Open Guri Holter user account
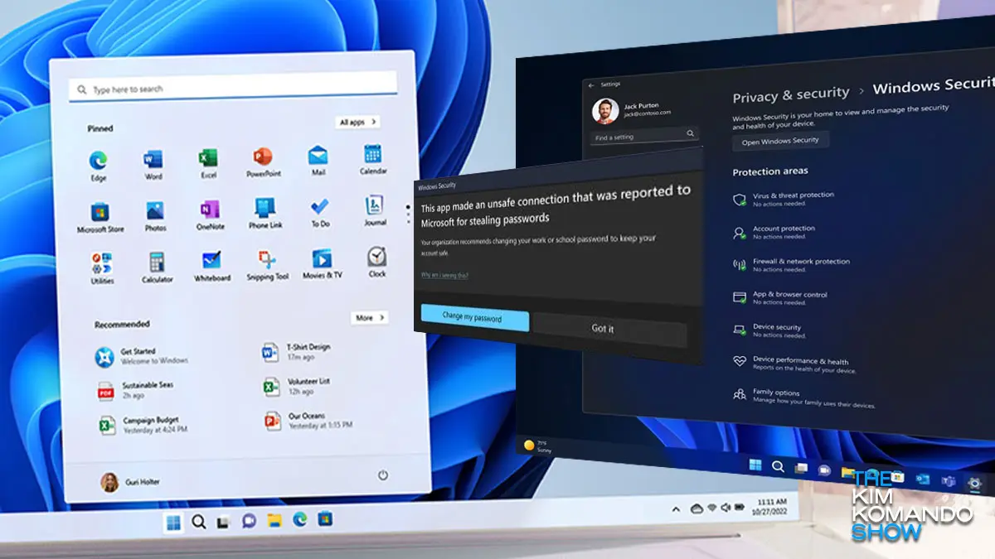995x559 pixels. point(130,482)
